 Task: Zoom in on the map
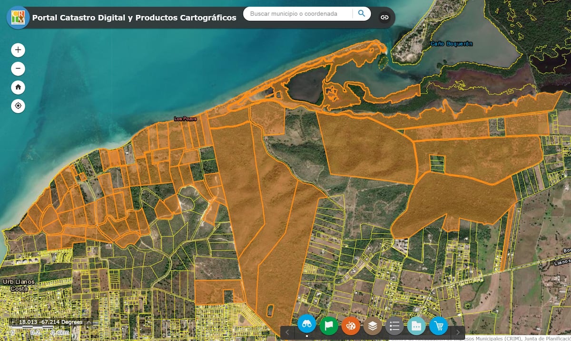coord(18,50)
